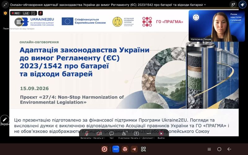The height and width of the screenshot is (155, 248).
Task: Open Telegram from the taskbar
Action: [134, 149]
